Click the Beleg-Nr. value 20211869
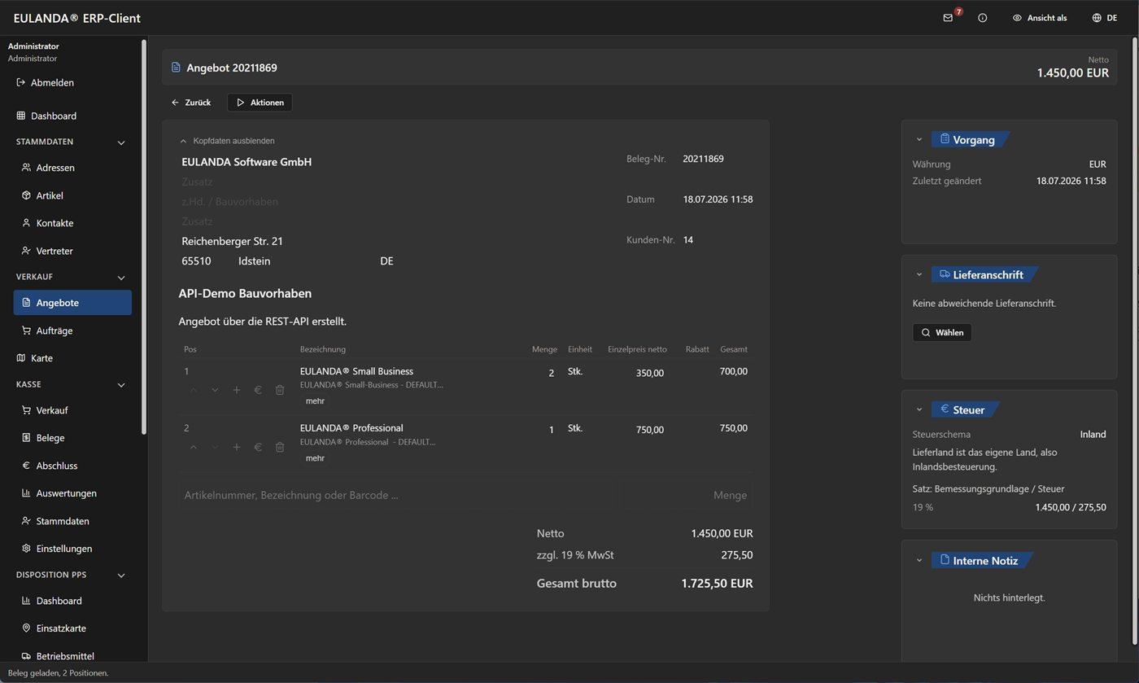This screenshot has width=1139, height=683. tap(703, 159)
